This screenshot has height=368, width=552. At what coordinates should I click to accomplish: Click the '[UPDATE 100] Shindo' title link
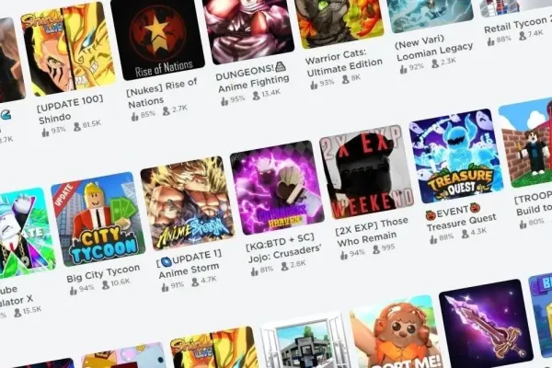tap(71, 109)
